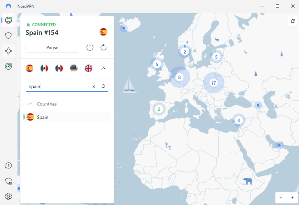Viewport: 299px width, 205px height.
Task: Click the Iceland server dot on map
Action: tap(124, 28)
